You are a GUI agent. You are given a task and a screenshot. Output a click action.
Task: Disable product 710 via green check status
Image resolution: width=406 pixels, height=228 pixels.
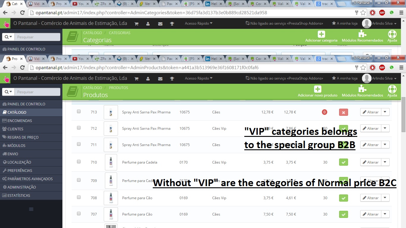[343, 162]
